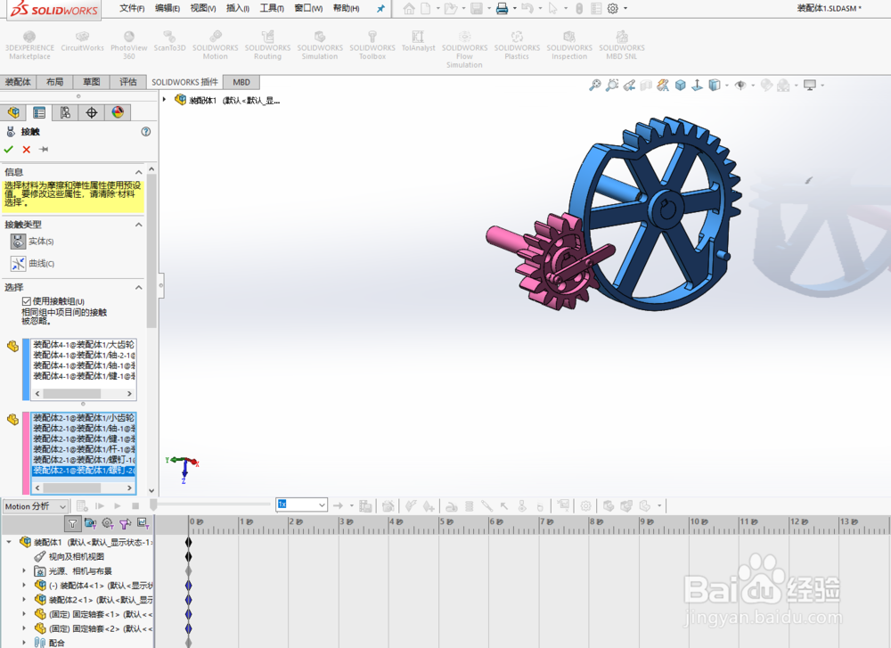Toggle SOLIDWORKS Motion add-in

[x=216, y=45]
